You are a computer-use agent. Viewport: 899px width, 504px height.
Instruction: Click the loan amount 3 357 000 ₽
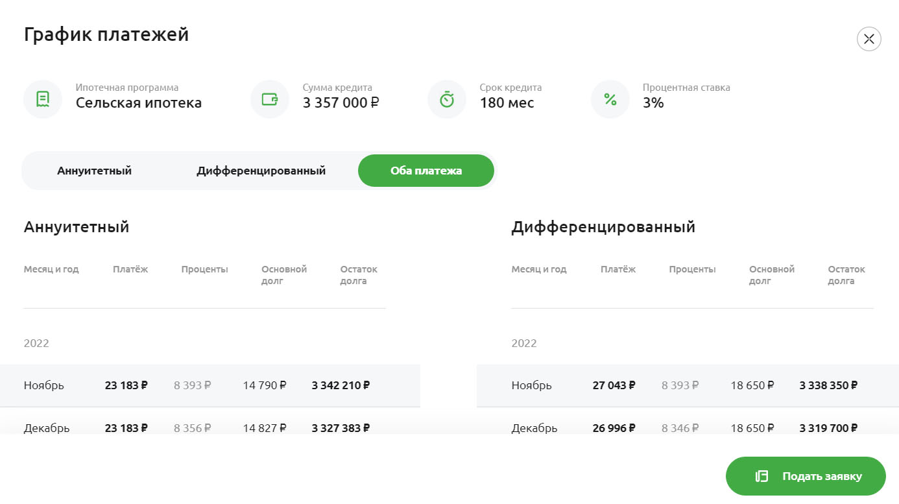(341, 102)
